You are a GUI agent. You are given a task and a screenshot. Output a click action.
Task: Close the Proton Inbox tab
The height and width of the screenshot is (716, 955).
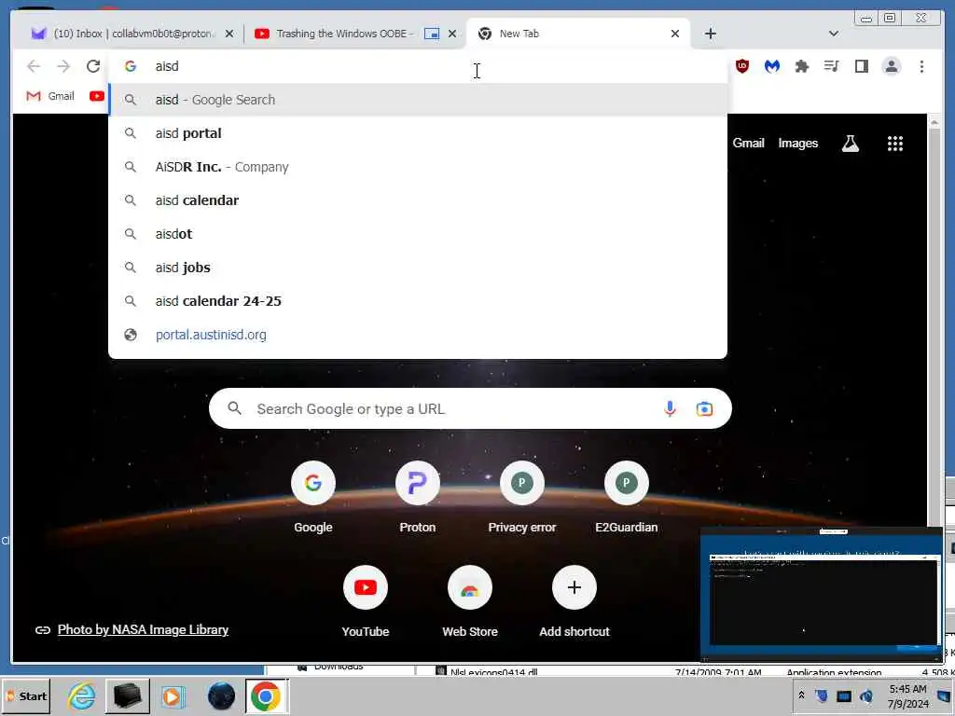(229, 34)
